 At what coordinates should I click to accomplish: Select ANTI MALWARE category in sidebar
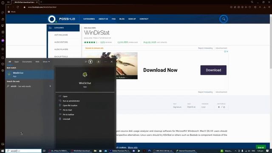click(x=61, y=35)
